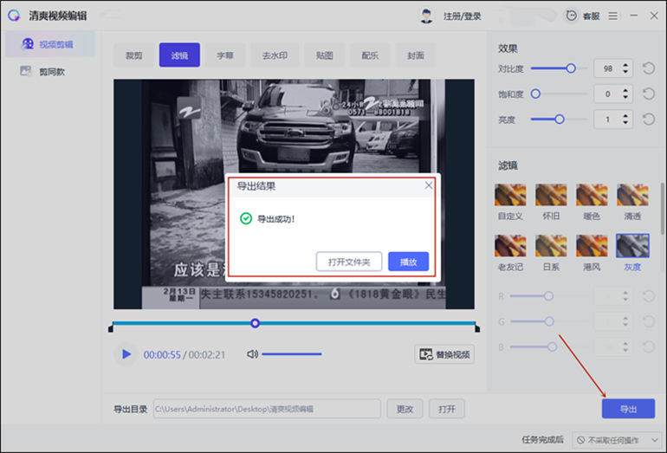Click the timeline playhead marker
667x453 pixels.
coord(255,323)
